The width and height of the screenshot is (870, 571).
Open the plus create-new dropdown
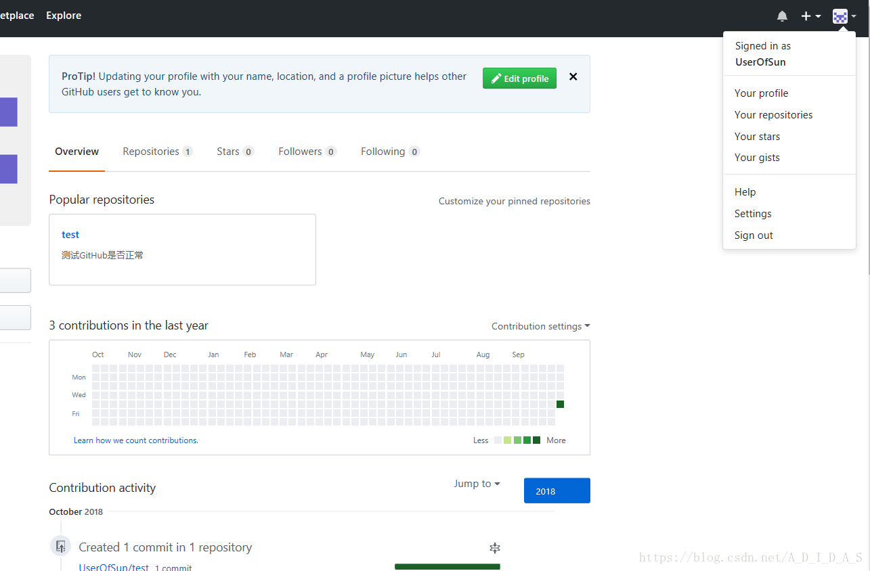(x=810, y=16)
